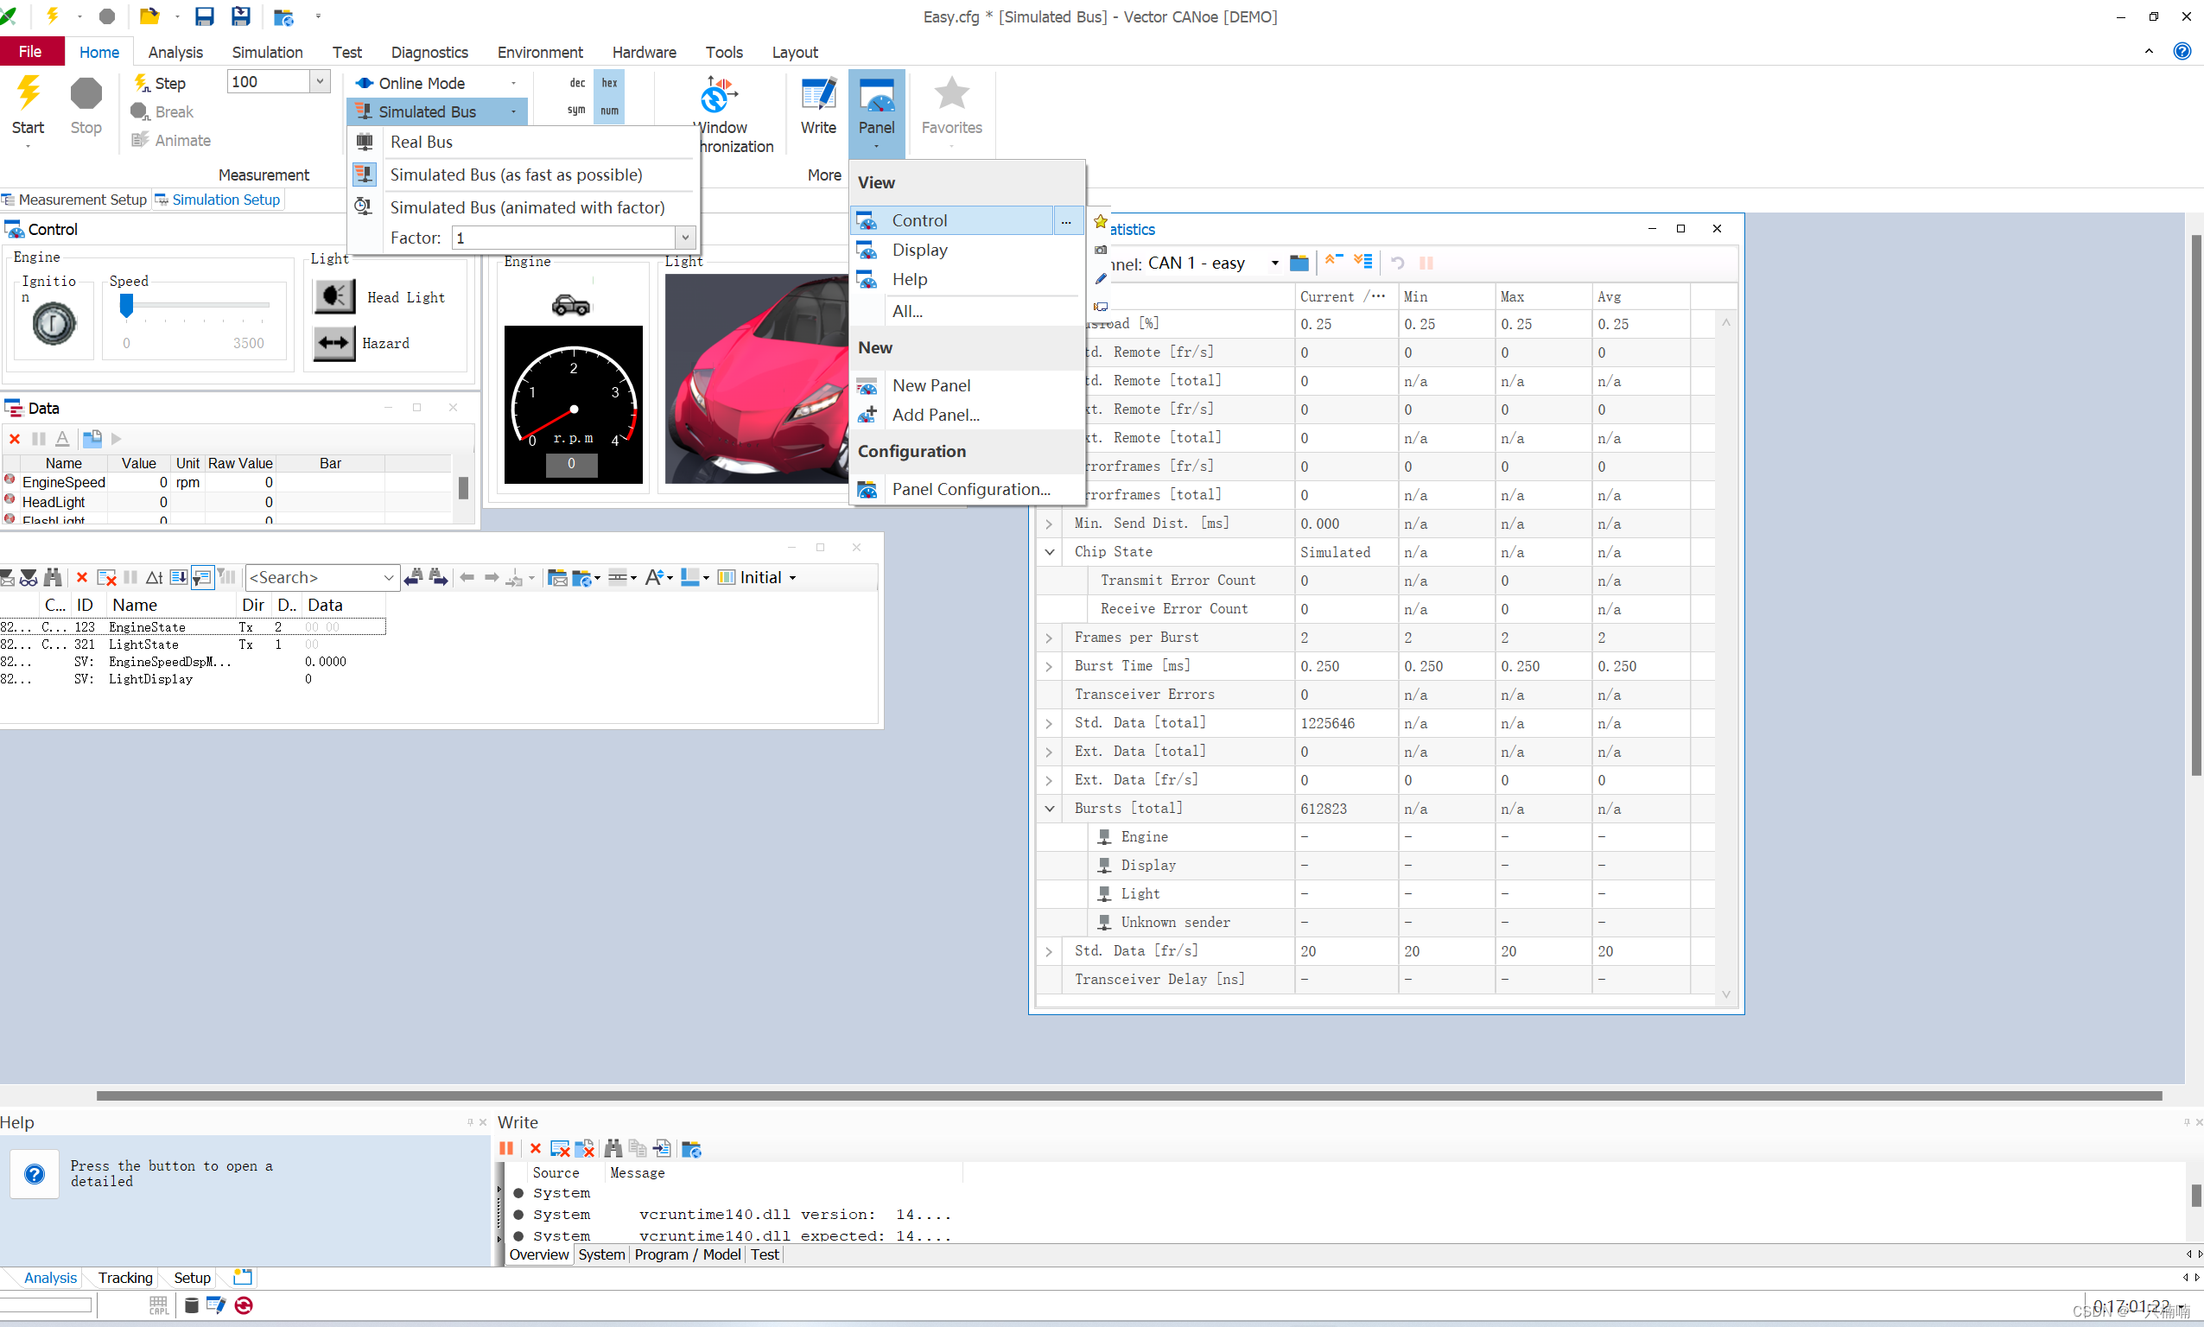
Task: Click the binoculars search icon in Write toolbar
Action: 613,1149
